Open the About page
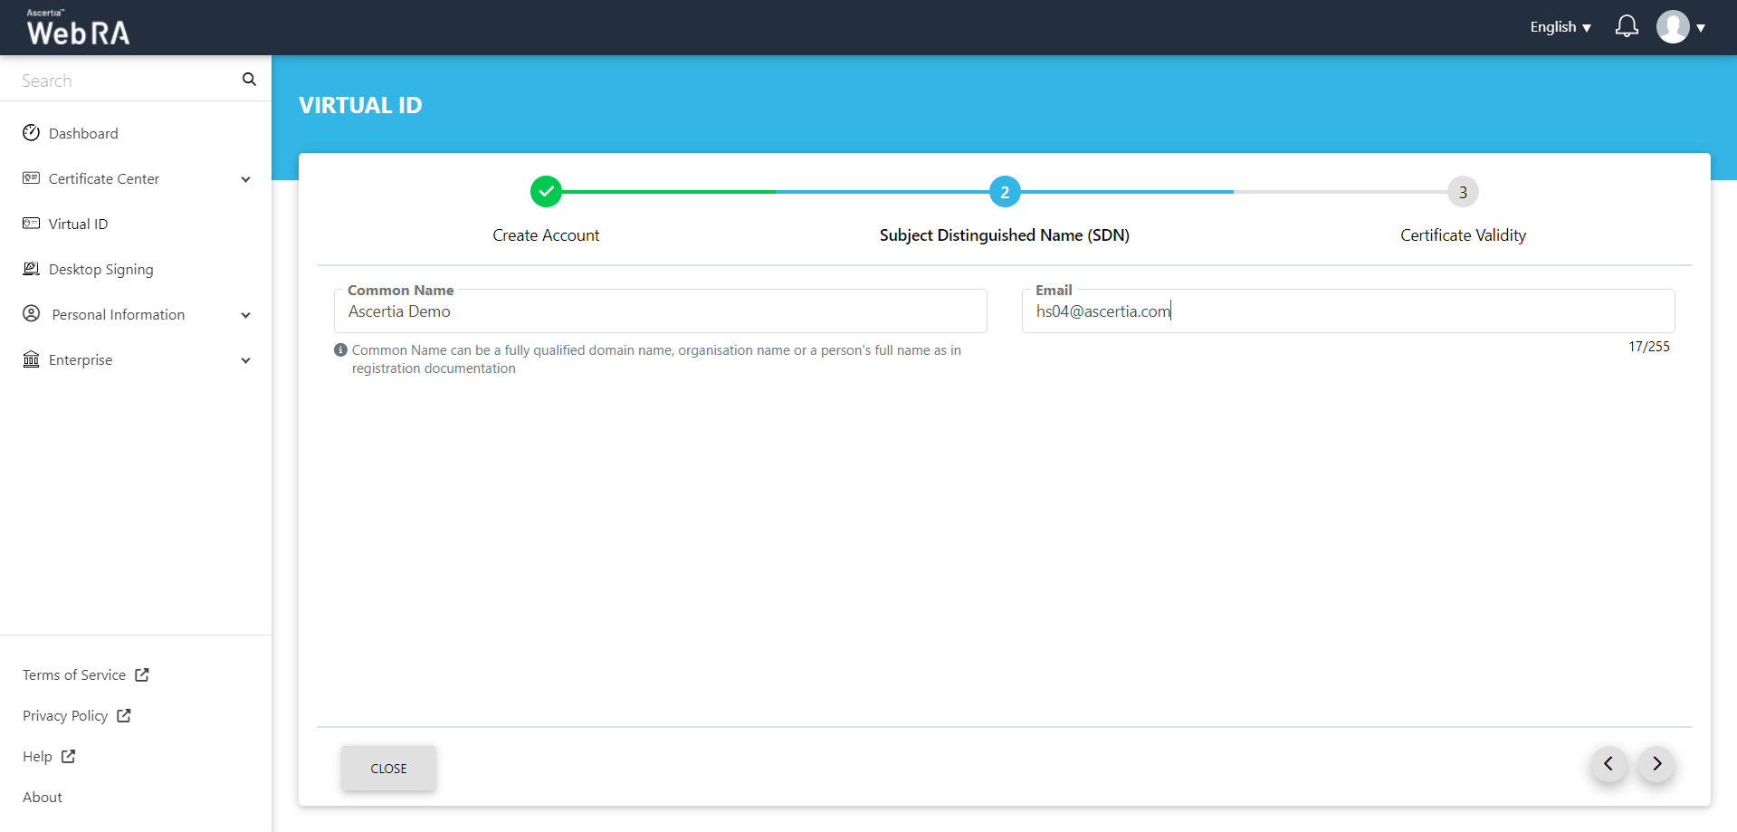The image size is (1737, 832). pyautogui.click(x=43, y=798)
